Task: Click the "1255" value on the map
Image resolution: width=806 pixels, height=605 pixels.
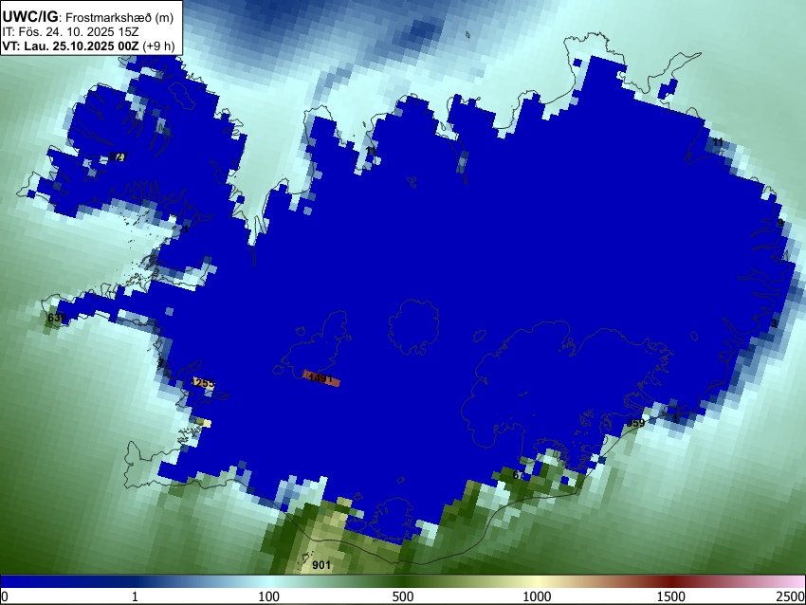Action: click(203, 383)
